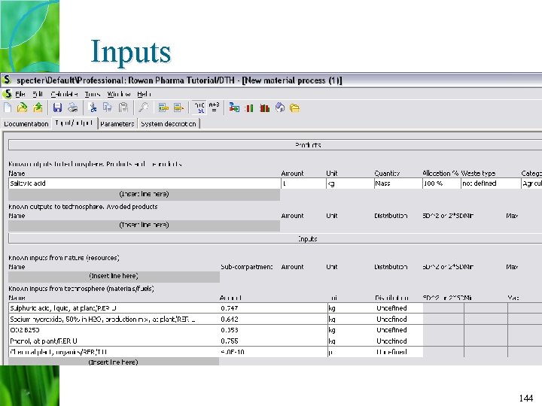Click the icon left of the A+B icon
The width and height of the screenshot is (542, 406).
click(199, 108)
